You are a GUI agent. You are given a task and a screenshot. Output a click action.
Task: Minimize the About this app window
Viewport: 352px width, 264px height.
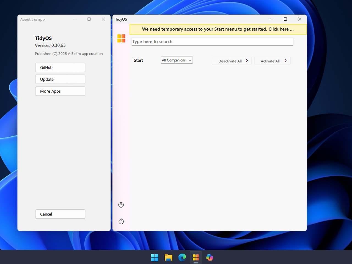tap(75, 19)
